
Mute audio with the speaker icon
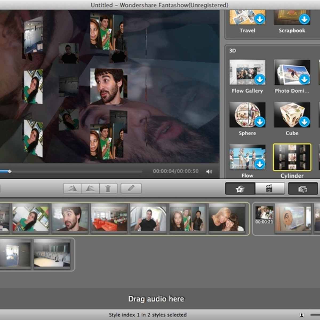point(209,171)
